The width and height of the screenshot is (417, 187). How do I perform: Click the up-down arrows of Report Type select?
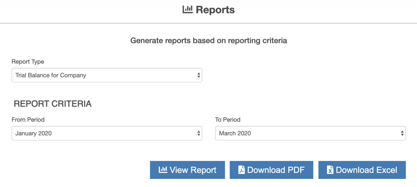point(199,75)
